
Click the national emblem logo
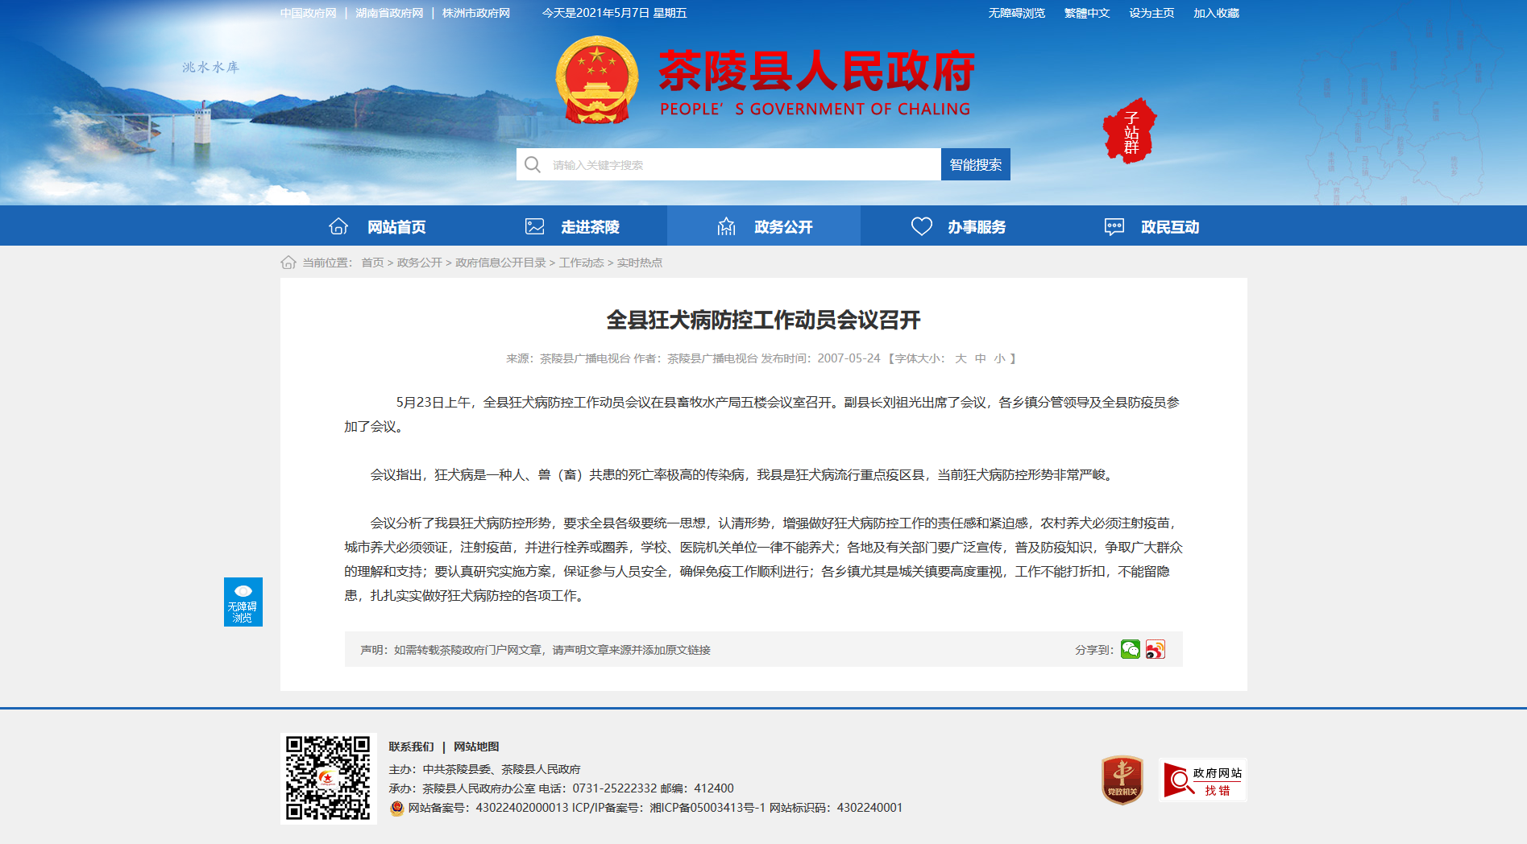tap(597, 81)
